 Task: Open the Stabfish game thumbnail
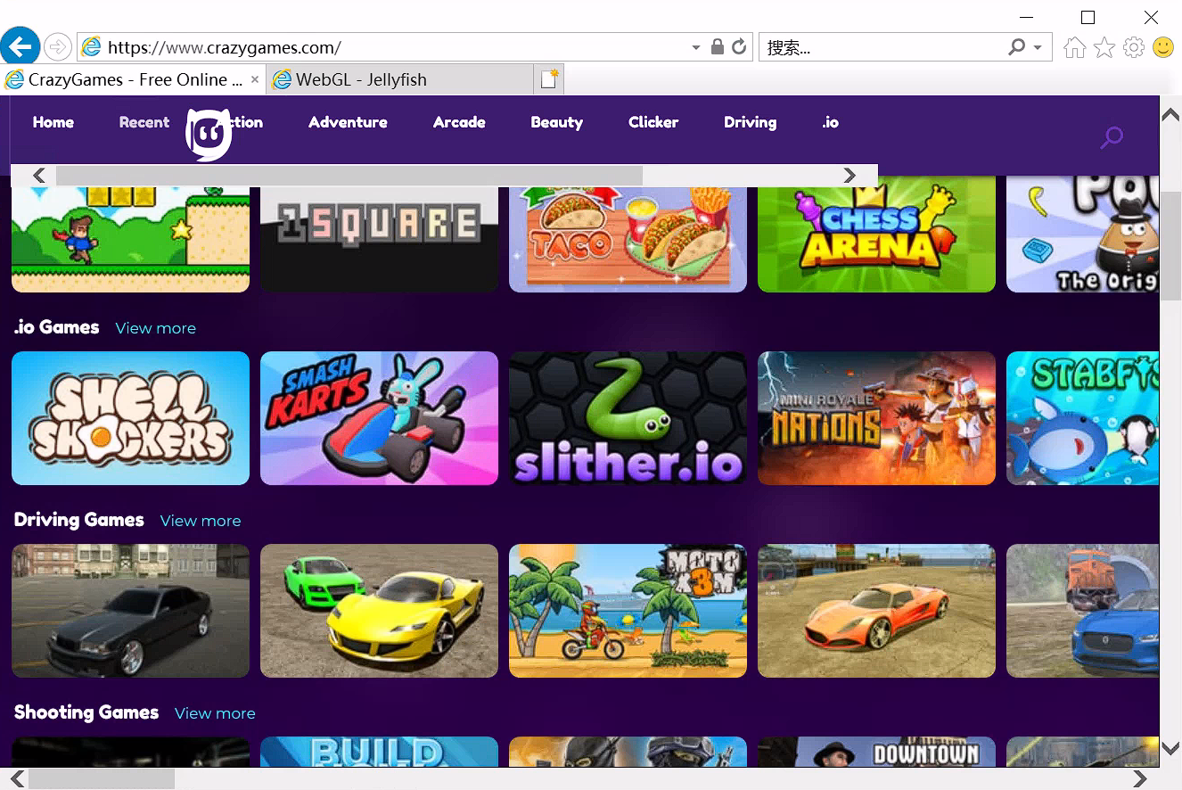point(1082,418)
